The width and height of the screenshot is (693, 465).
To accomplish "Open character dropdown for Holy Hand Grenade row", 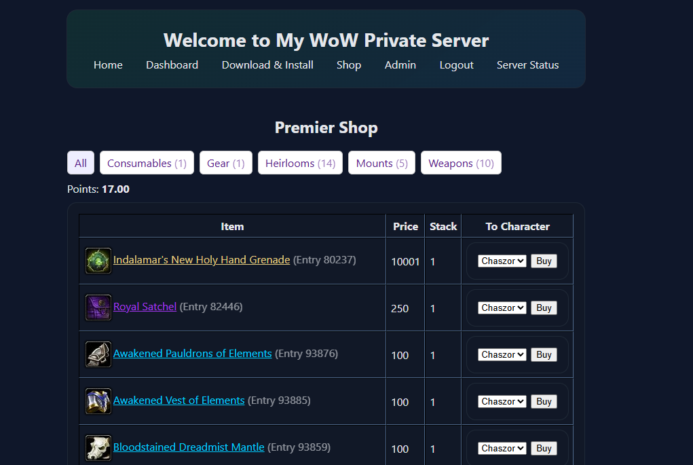I will pos(502,261).
